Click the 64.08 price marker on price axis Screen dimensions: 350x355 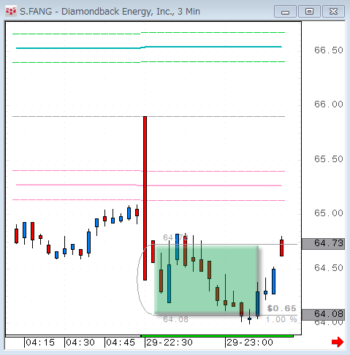coord(323,314)
